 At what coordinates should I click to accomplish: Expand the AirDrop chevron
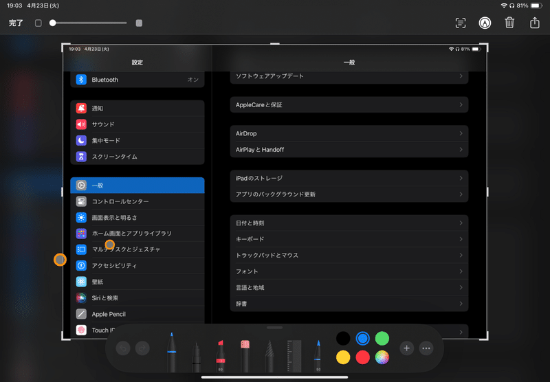(x=461, y=133)
